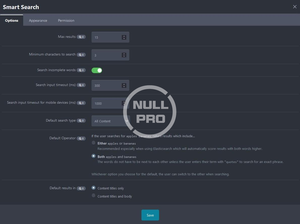The image size is (300, 224).
Task: Click search badge beside mobile devices timeout label
Action: 81,103
